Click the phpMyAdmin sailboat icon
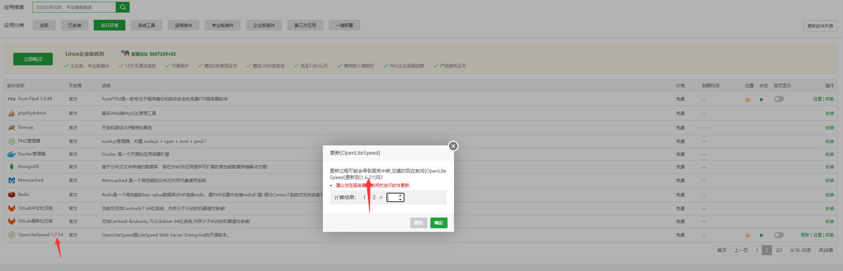 [11, 113]
